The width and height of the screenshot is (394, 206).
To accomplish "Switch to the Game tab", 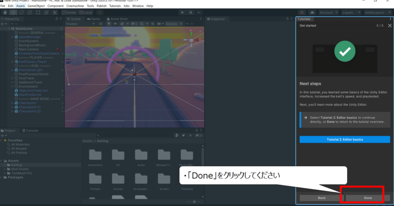I will click(x=93, y=19).
